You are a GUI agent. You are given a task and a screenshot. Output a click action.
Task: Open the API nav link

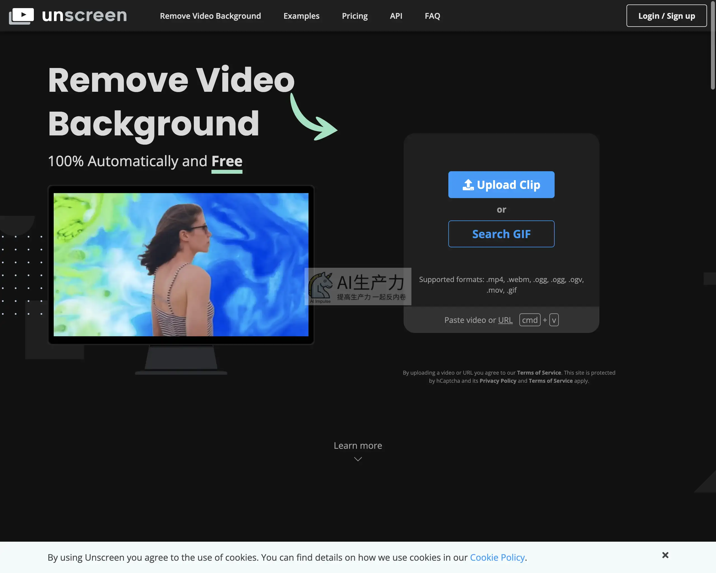(x=396, y=16)
